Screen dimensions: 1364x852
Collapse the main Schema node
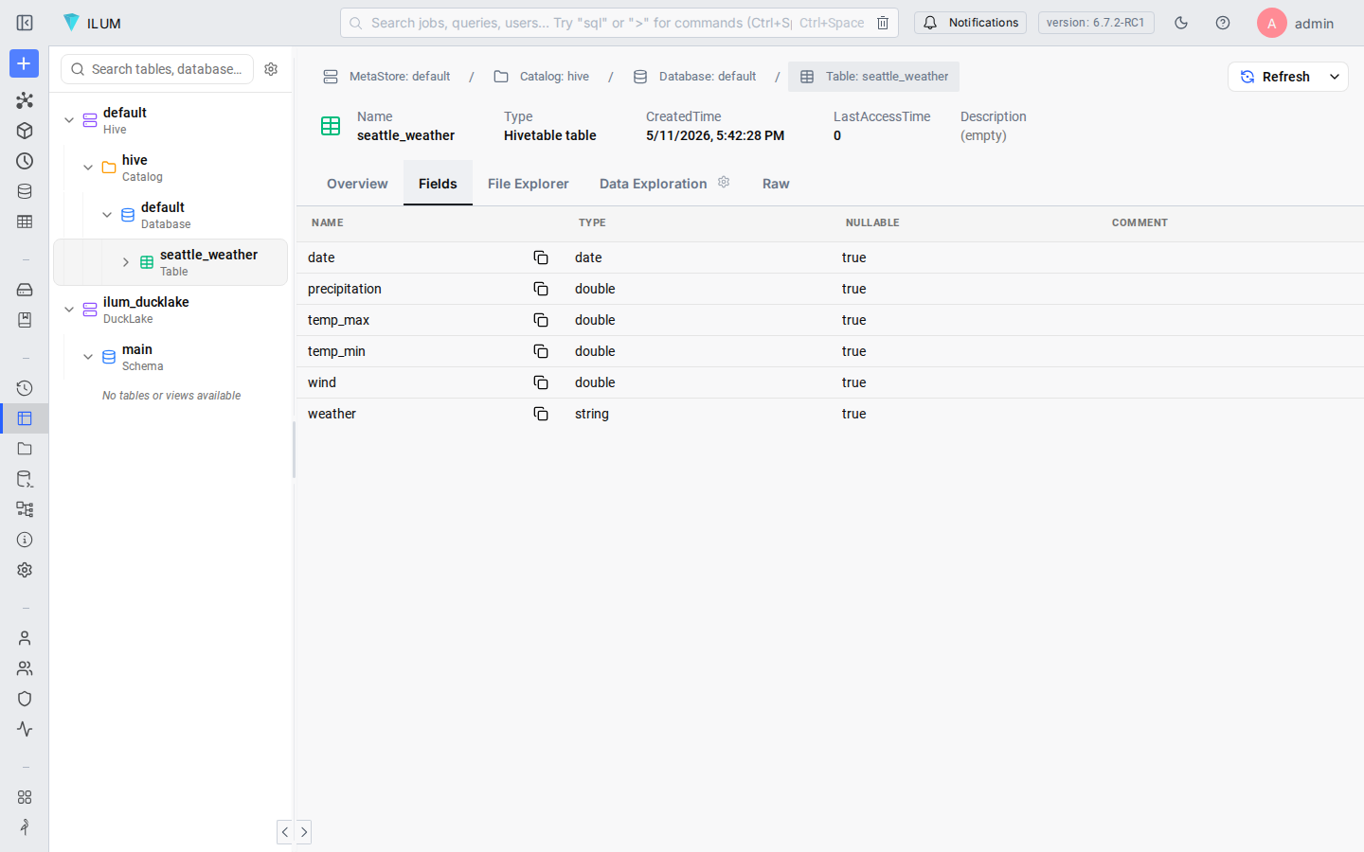pyautogui.click(x=88, y=357)
